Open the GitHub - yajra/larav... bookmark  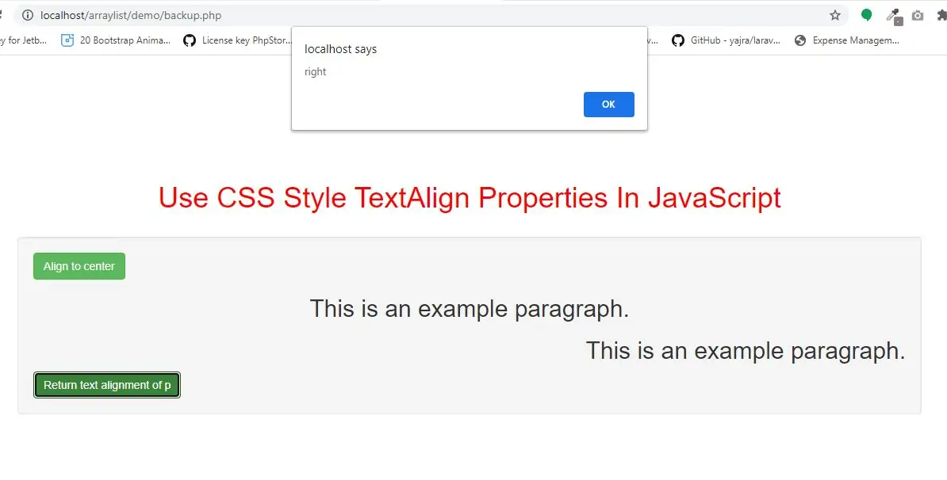[727, 40]
